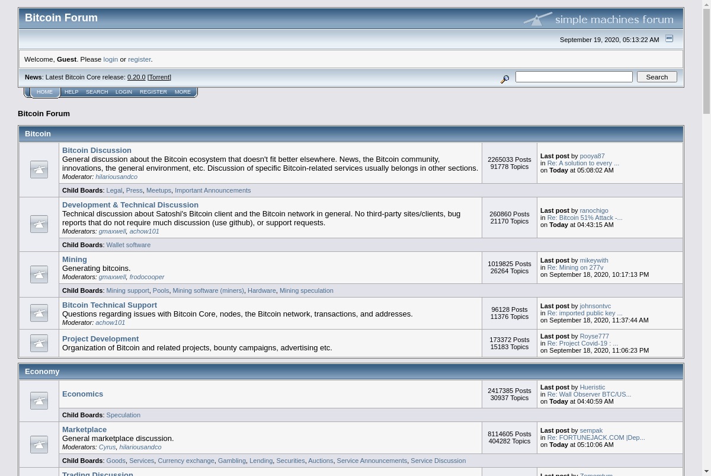Screen dimensions: 711x476
Task: Click the Mining board status icon
Action: (x=39, y=274)
